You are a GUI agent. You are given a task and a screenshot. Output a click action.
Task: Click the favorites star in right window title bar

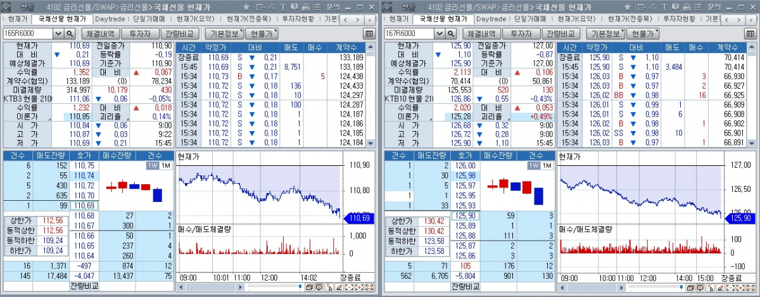(x=628, y=6)
